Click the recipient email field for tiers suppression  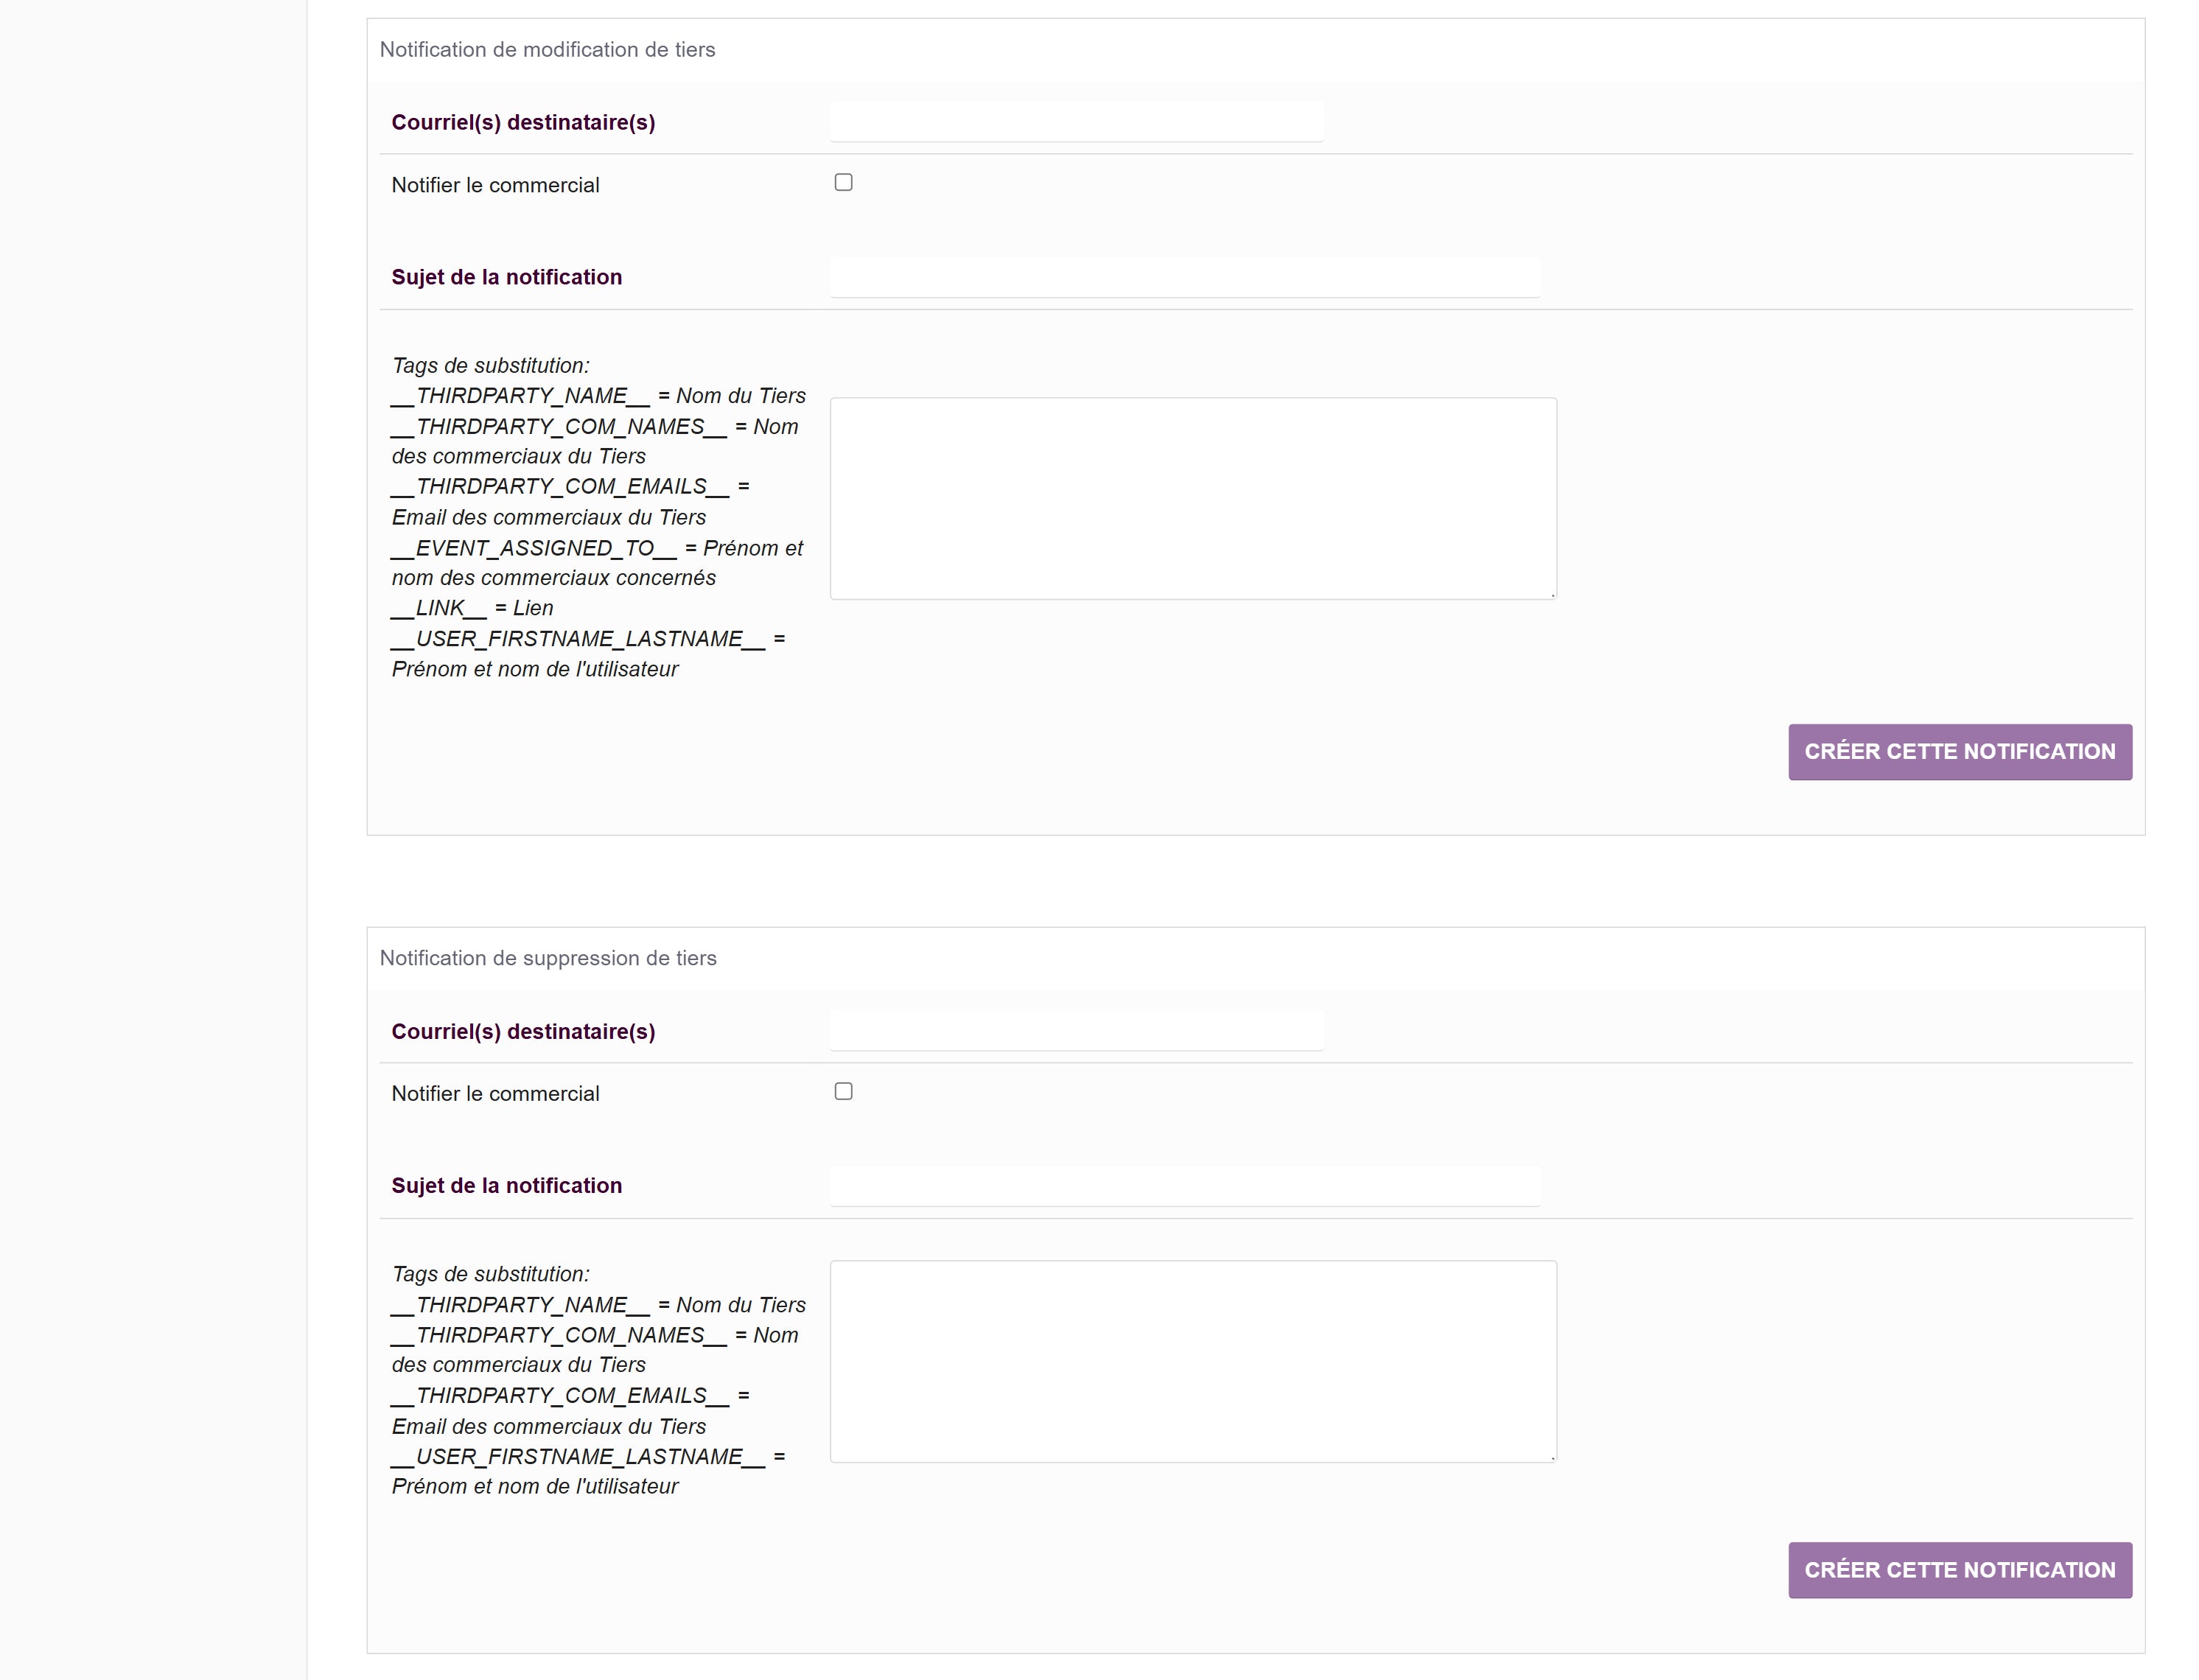click(x=1076, y=1031)
